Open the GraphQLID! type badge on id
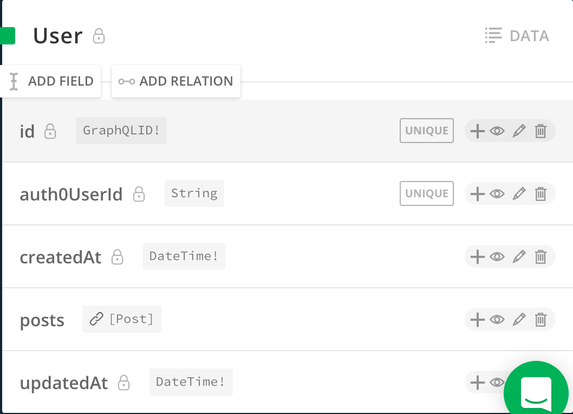573x414 pixels. [x=121, y=131]
